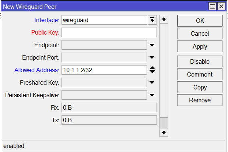Expand the Preshared Key field
The image size is (228, 152).
click(152, 83)
